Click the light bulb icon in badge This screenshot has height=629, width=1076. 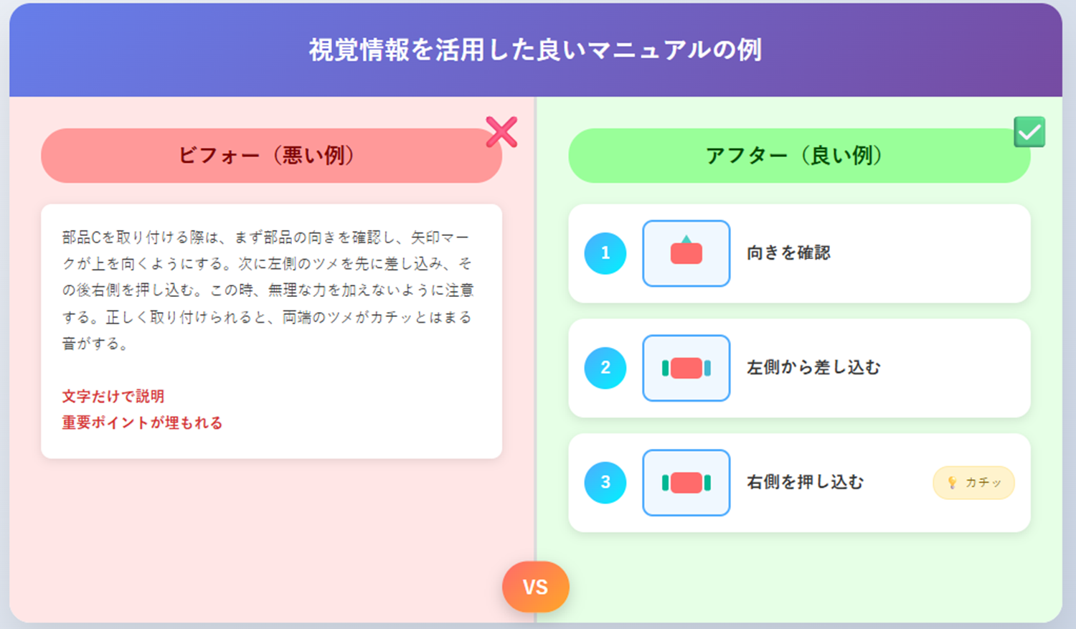(x=952, y=483)
